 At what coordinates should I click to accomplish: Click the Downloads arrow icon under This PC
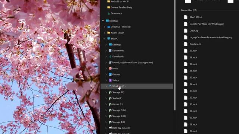[110, 57]
